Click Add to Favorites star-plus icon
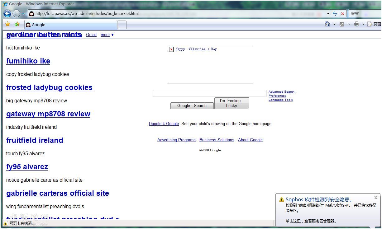This screenshot has height=229, width=382. [x=17, y=24]
